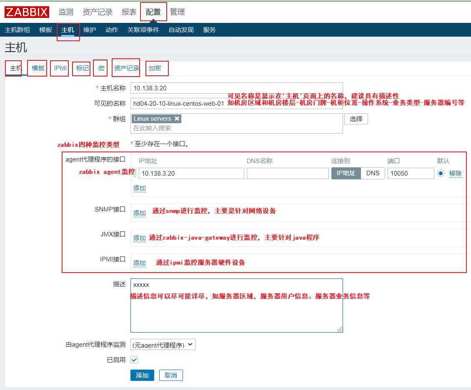471x390 pixels.
Task: Click the group search field
Action: [x=237, y=128]
